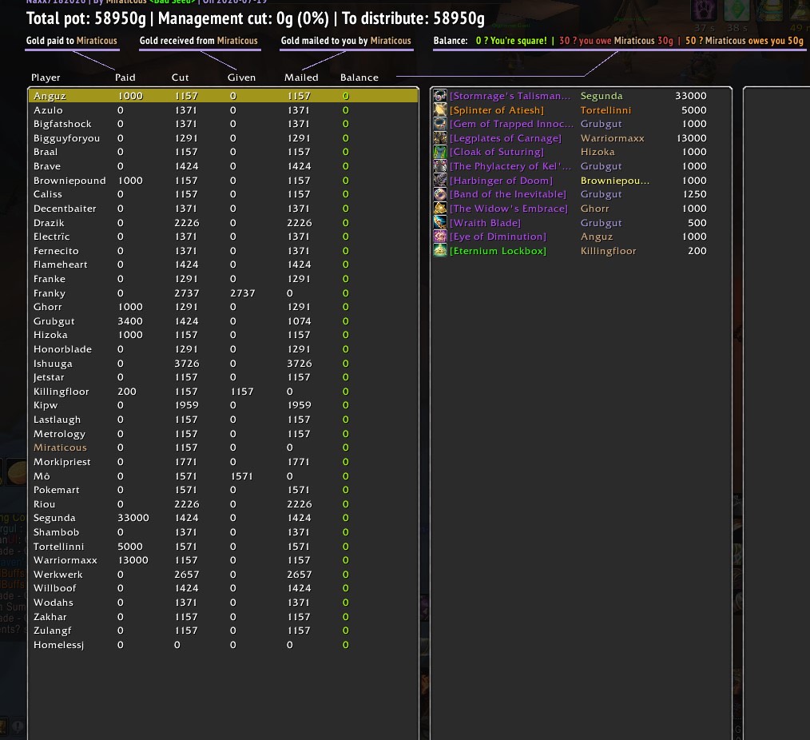Select the Bigfatshock player row

pos(223,124)
